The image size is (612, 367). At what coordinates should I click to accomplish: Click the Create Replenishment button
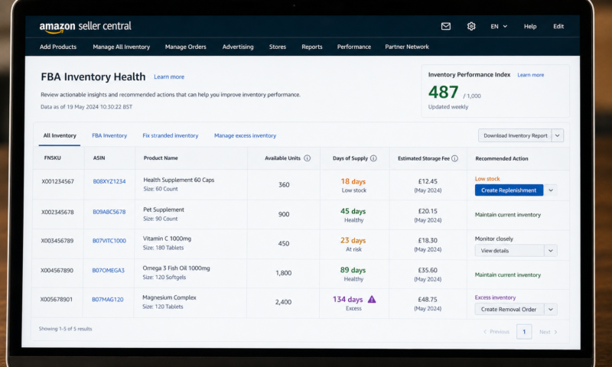click(509, 190)
